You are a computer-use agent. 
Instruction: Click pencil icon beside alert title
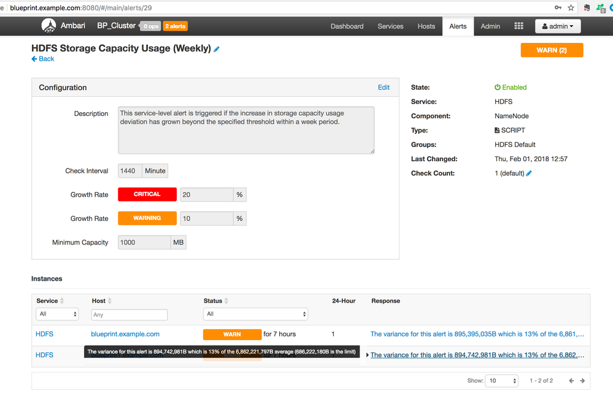[x=217, y=49]
